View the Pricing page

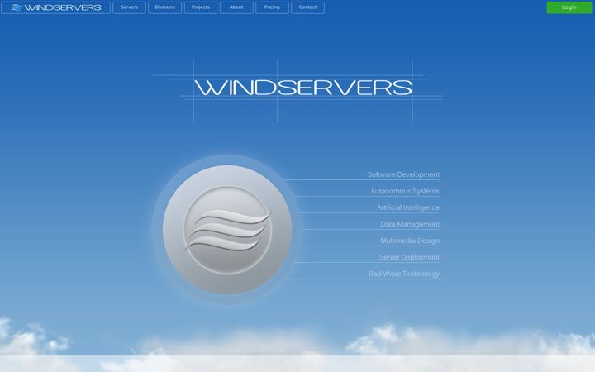[272, 7]
